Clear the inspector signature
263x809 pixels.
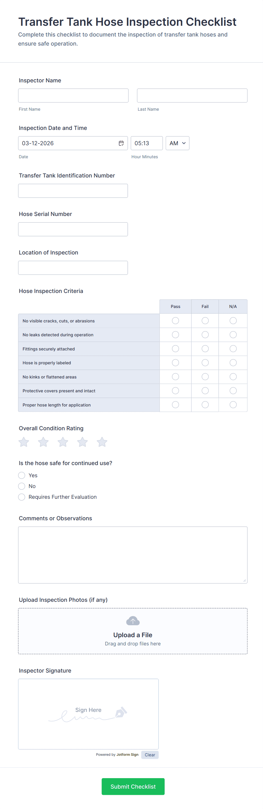point(150,755)
